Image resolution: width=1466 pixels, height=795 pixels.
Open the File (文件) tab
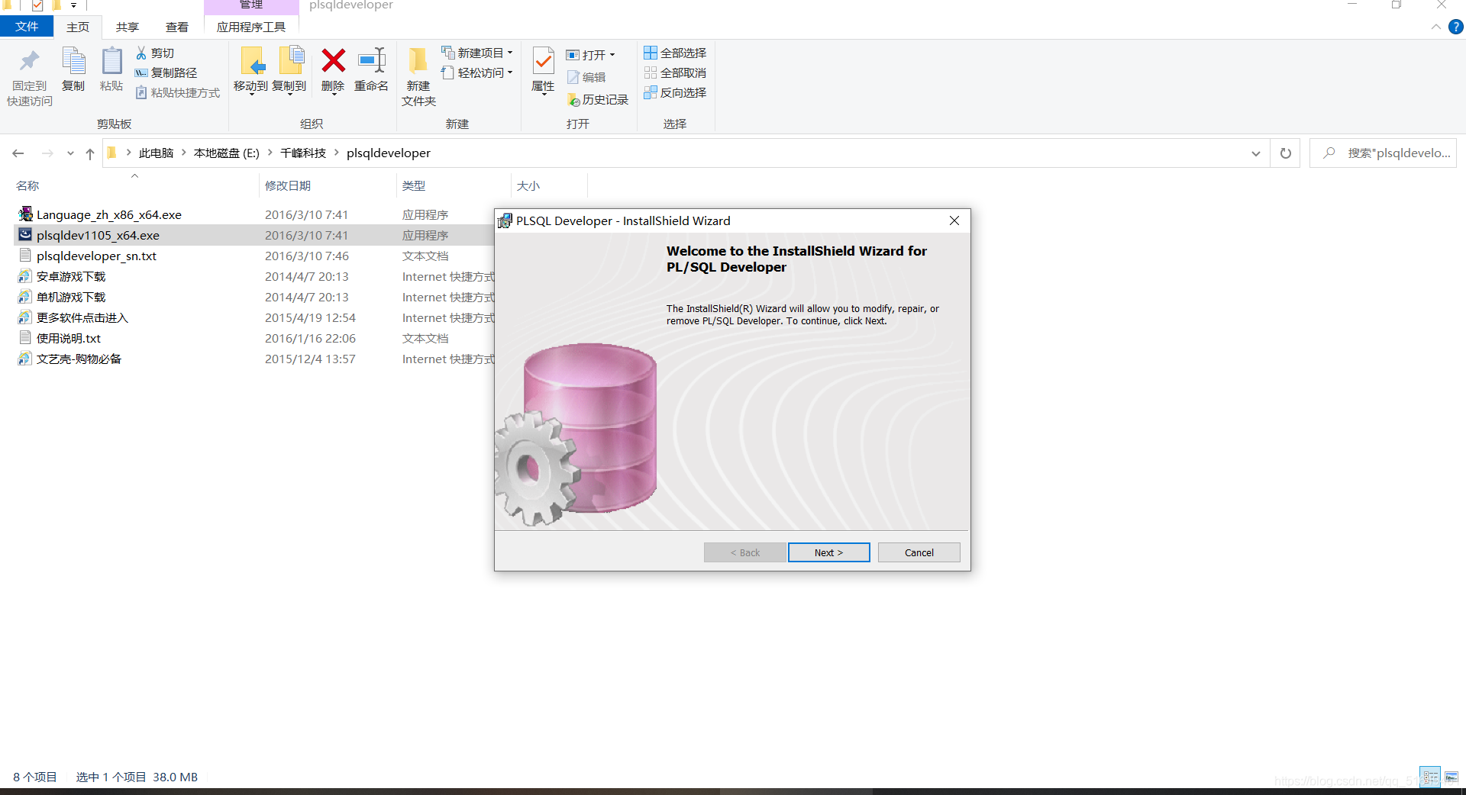(27, 27)
